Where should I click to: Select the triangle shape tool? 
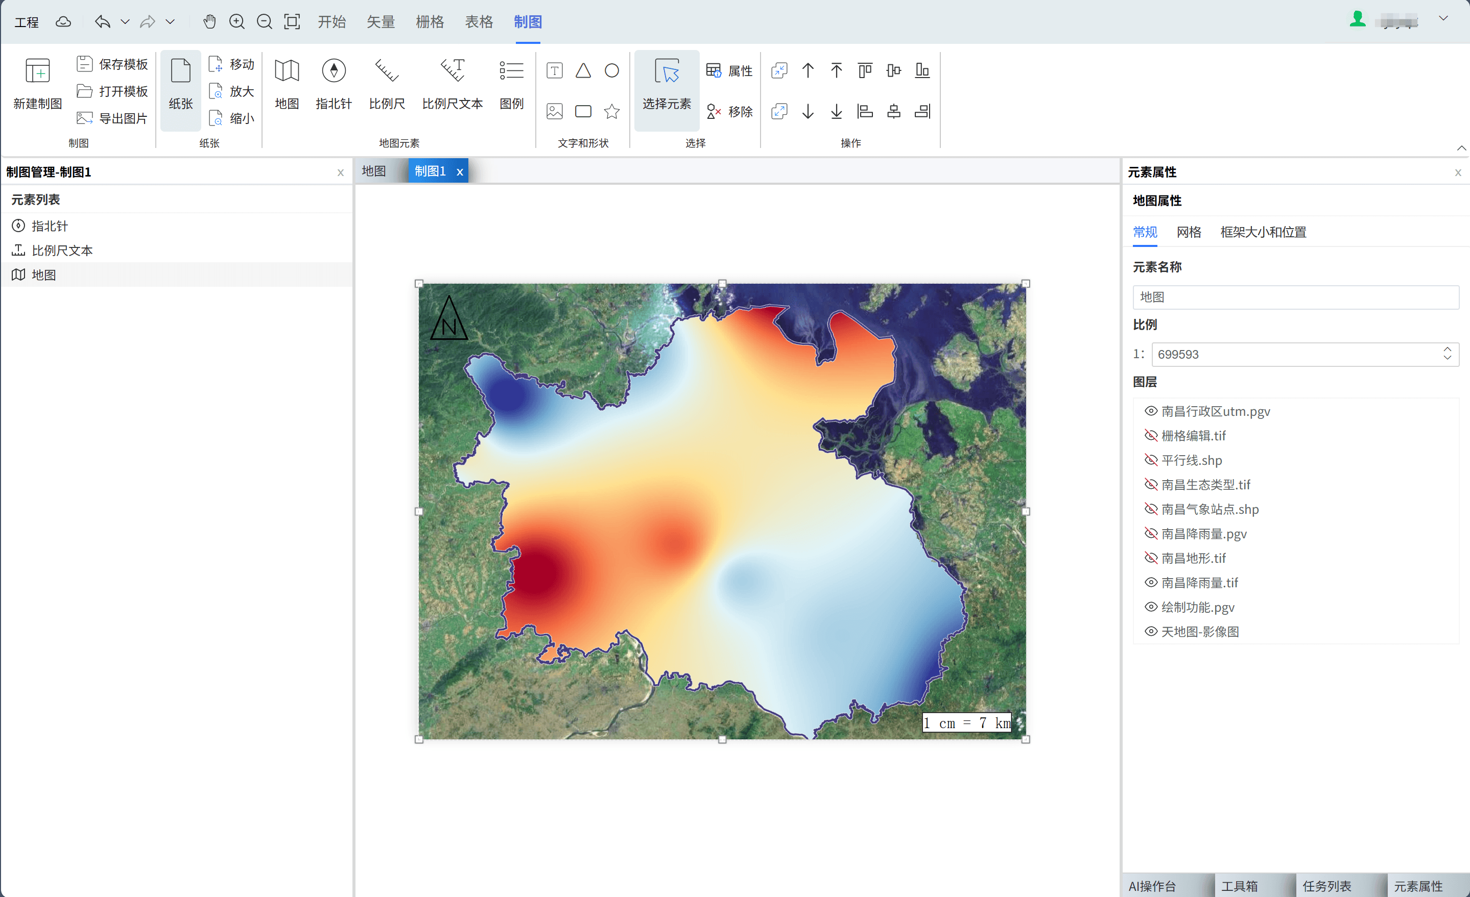click(x=583, y=71)
